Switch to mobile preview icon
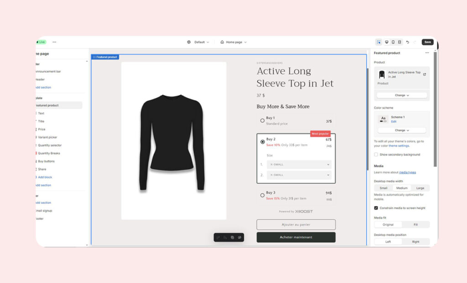Viewport: 467px width, 283px height. (x=393, y=42)
